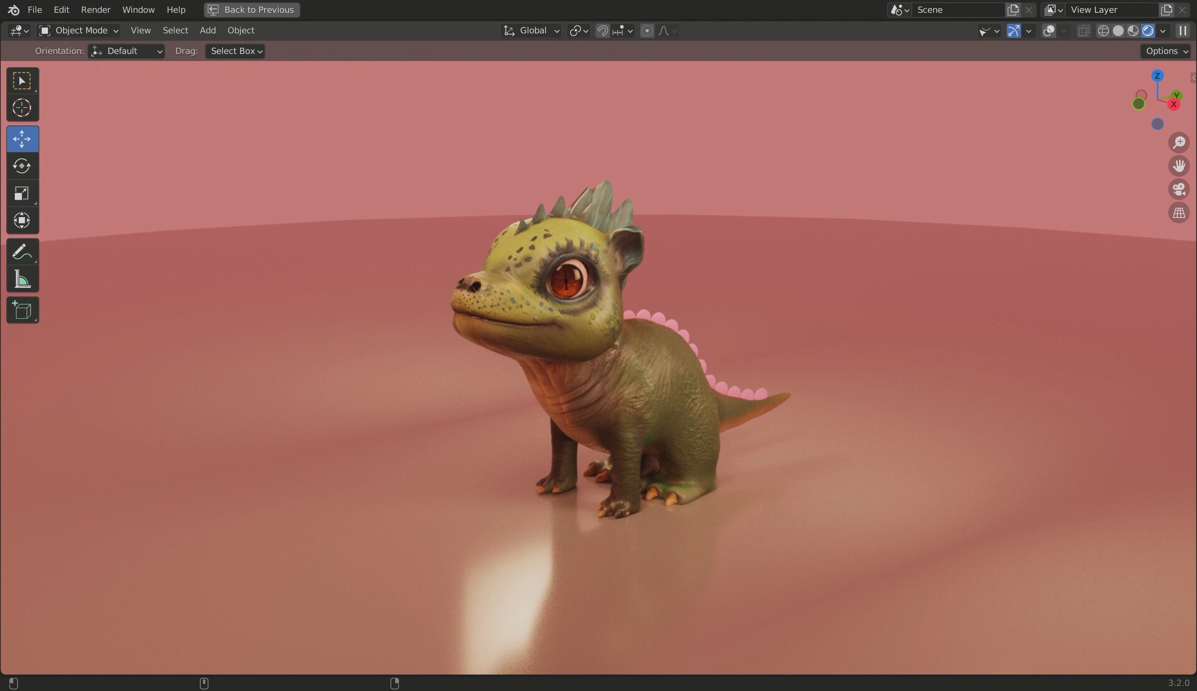Select the Move tool
This screenshot has width=1197, height=691.
pos(22,138)
